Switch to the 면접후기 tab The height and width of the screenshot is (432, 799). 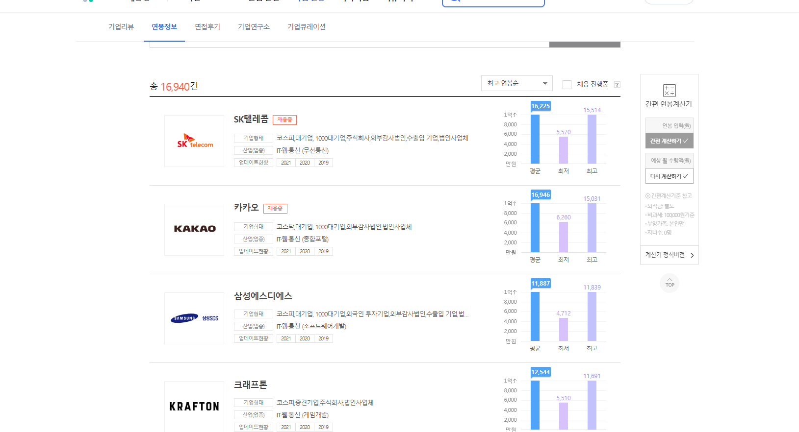pos(207,26)
